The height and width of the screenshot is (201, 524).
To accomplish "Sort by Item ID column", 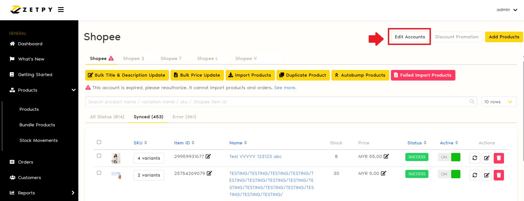I will click(x=184, y=143).
